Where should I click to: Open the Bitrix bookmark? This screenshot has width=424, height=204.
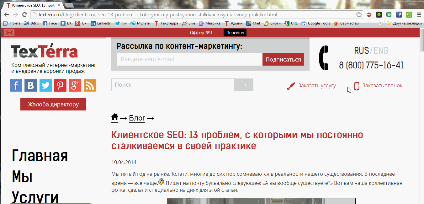[32, 23]
